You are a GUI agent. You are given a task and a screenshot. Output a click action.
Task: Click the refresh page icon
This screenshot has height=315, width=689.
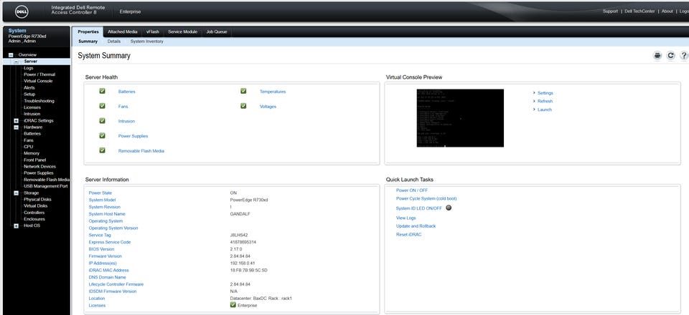(x=670, y=56)
